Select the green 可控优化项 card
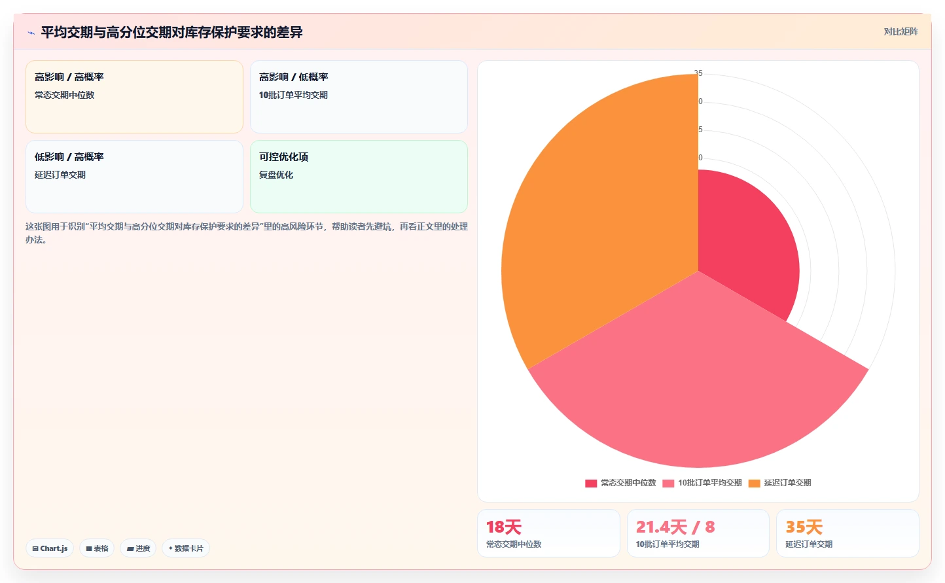This screenshot has height=583, width=945. tap(359, 177)
